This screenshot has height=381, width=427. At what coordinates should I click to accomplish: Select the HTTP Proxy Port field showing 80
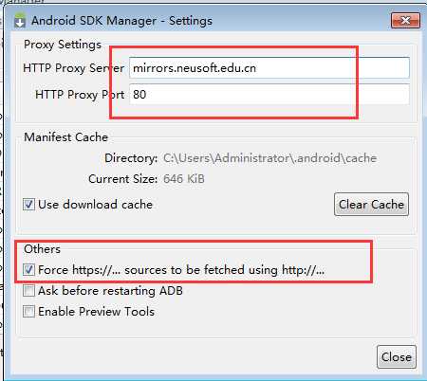269,95
